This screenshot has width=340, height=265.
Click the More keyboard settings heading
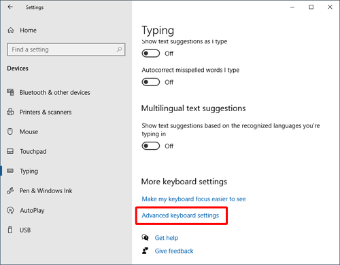click(x=184, y=182)
